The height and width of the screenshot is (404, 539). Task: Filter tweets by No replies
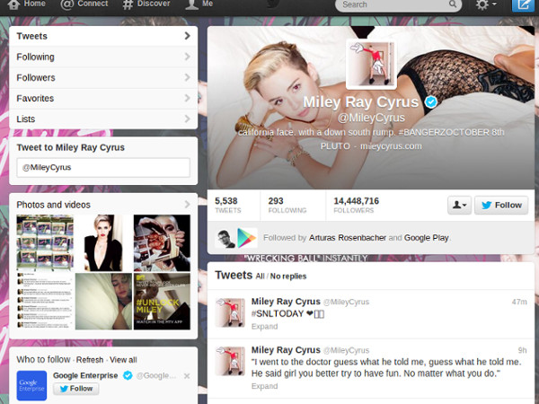pos(288,277)
